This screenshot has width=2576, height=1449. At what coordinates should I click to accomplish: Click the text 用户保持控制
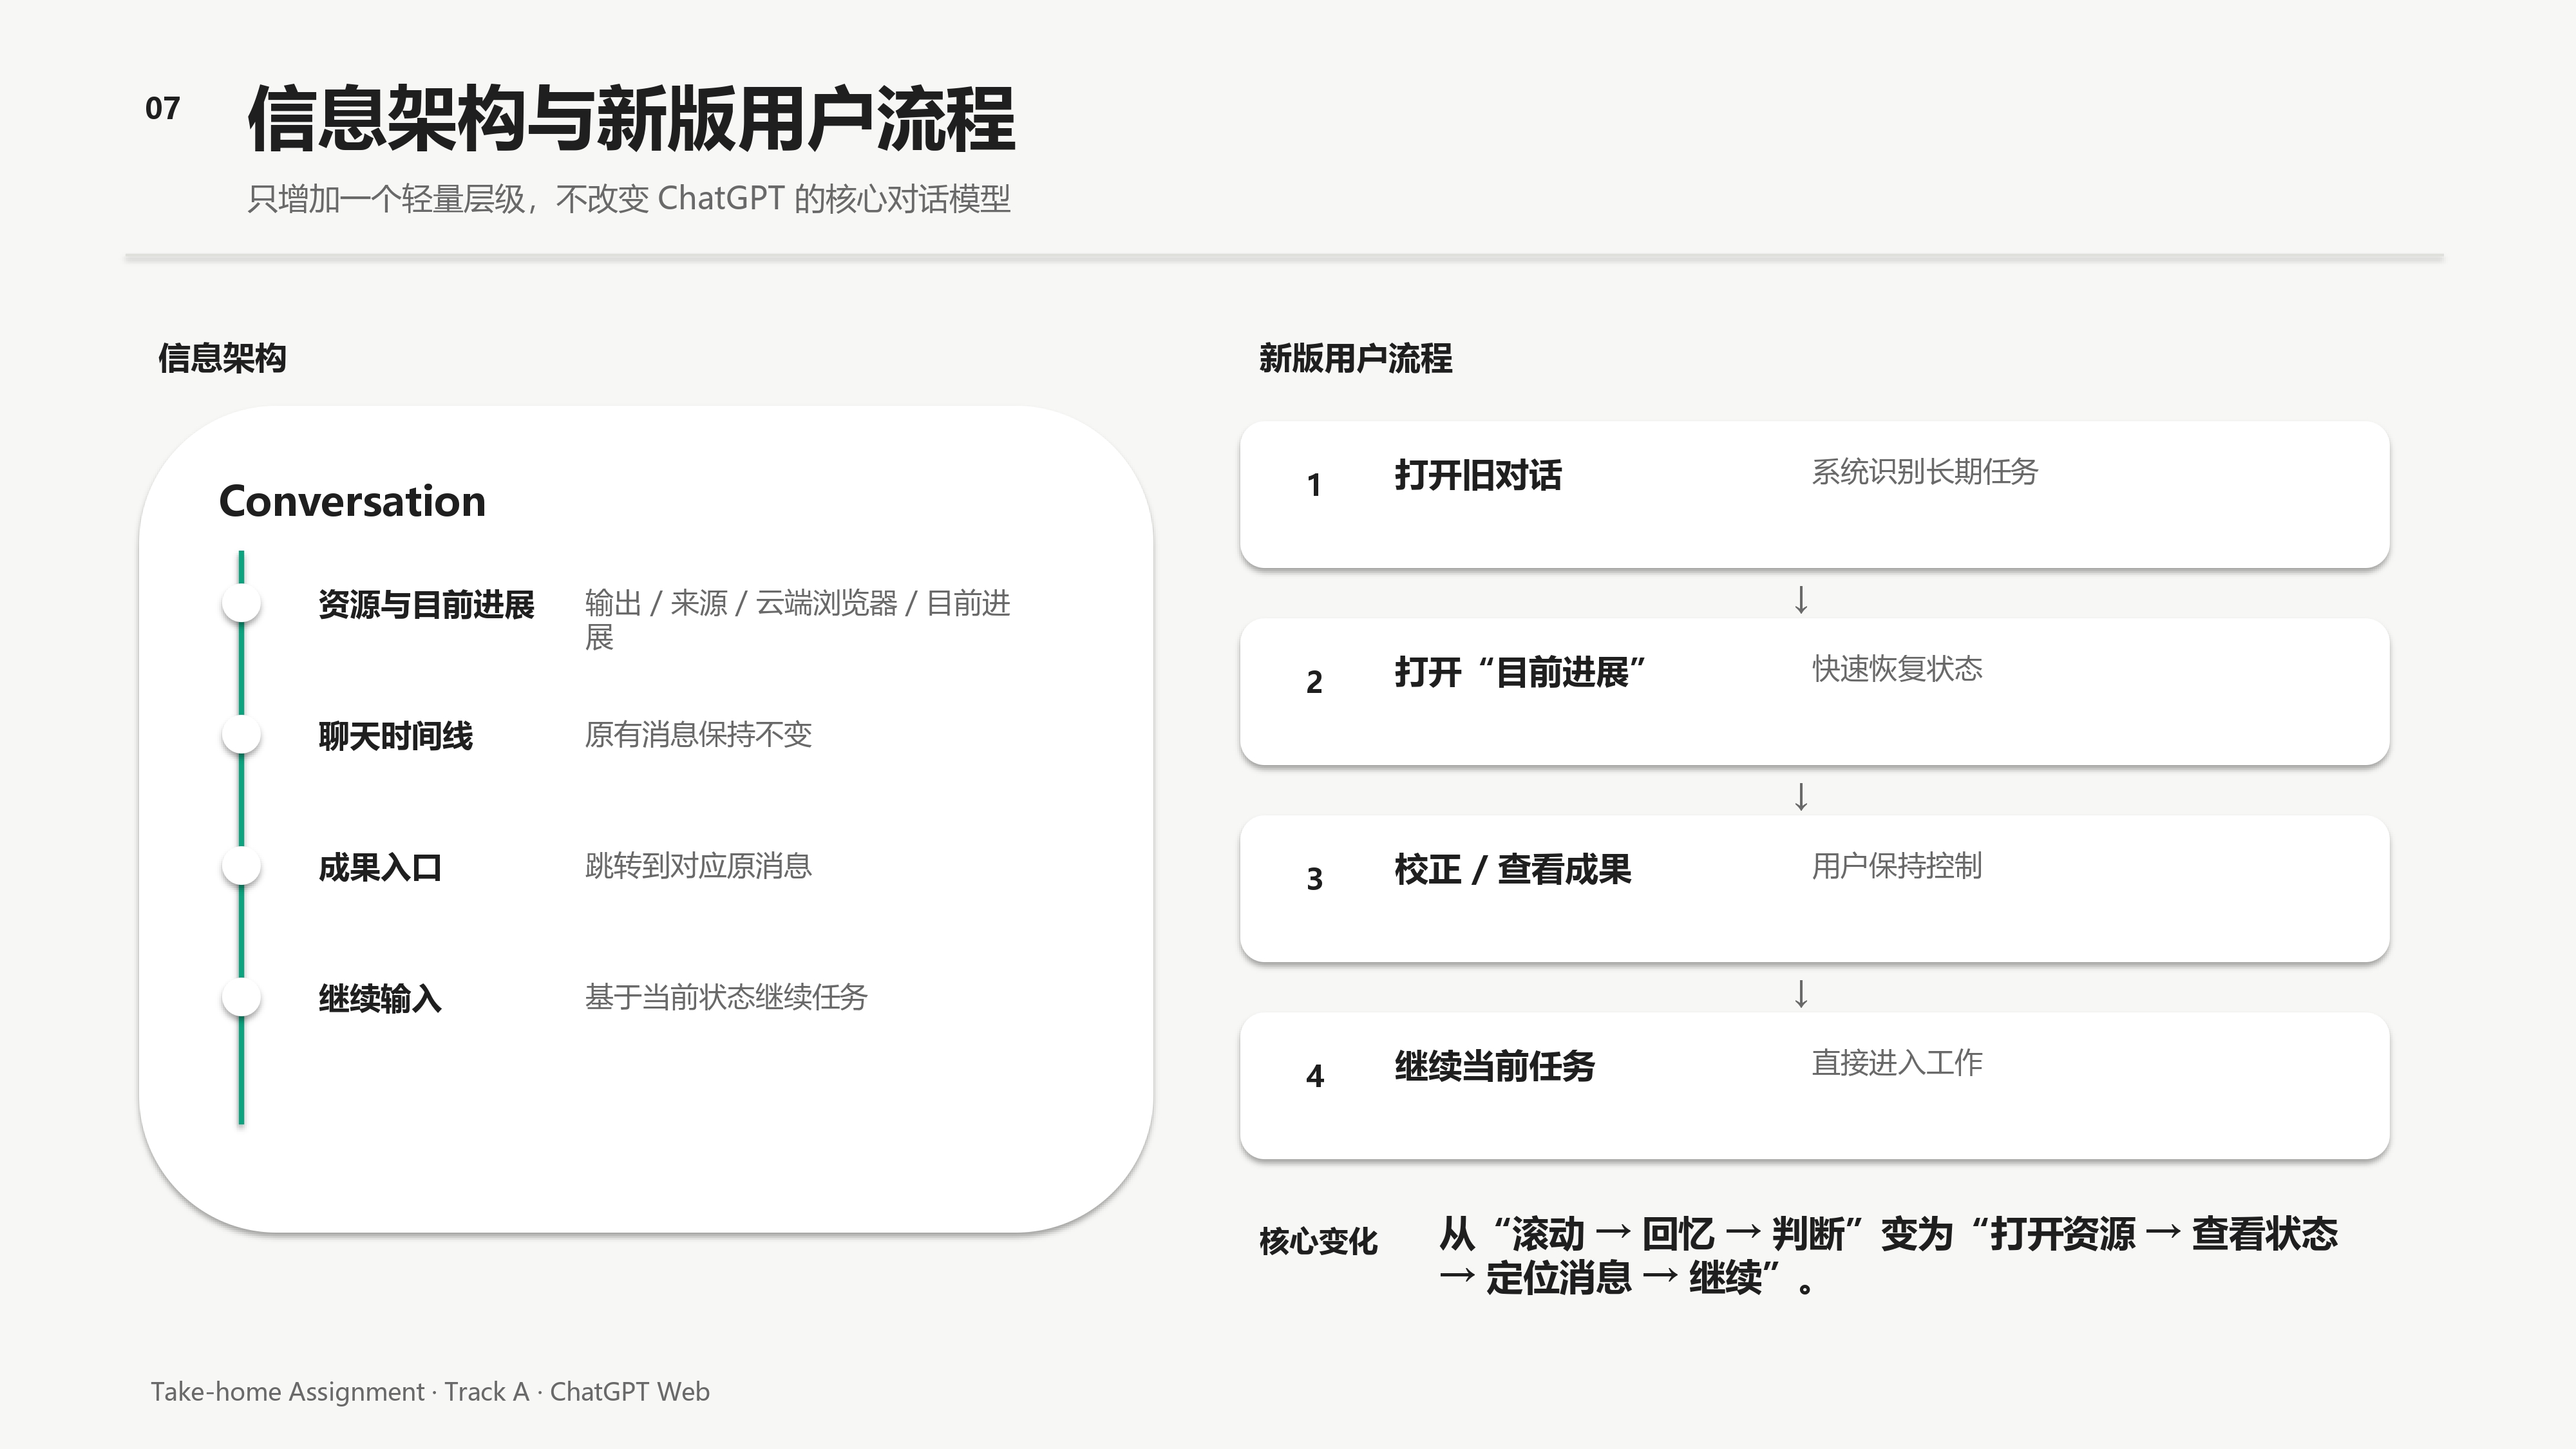[1896, 865]
